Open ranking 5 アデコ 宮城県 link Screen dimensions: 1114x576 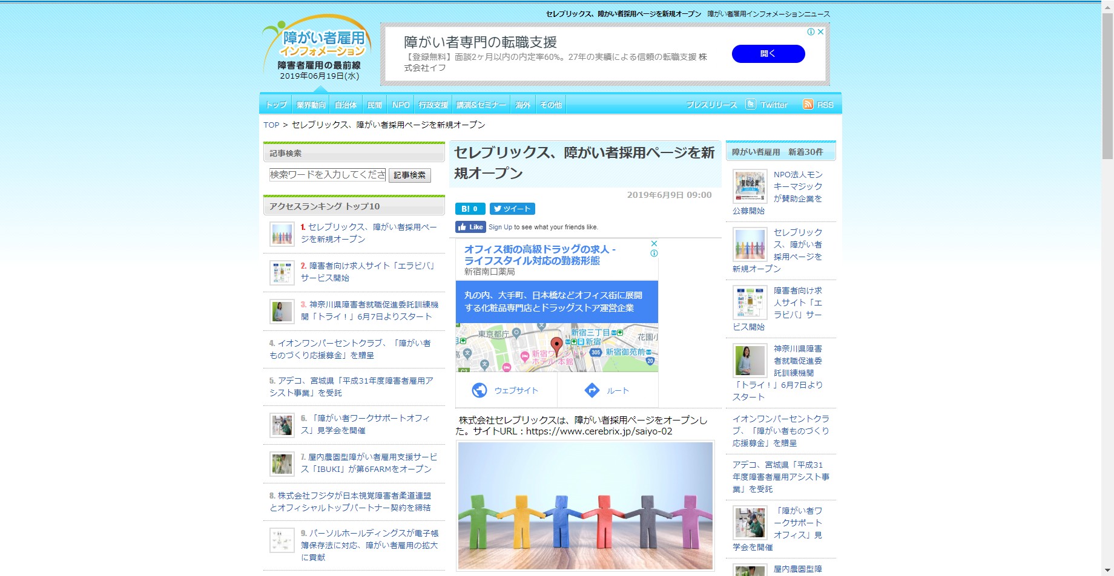(351, 387)
